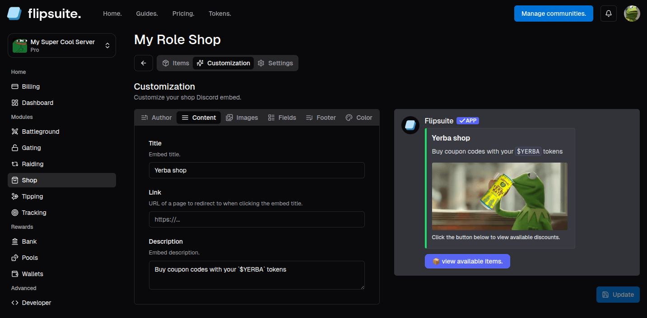647x318 pixels.
Task: Expand the server switcher chevrons
Action: [107, 45]
